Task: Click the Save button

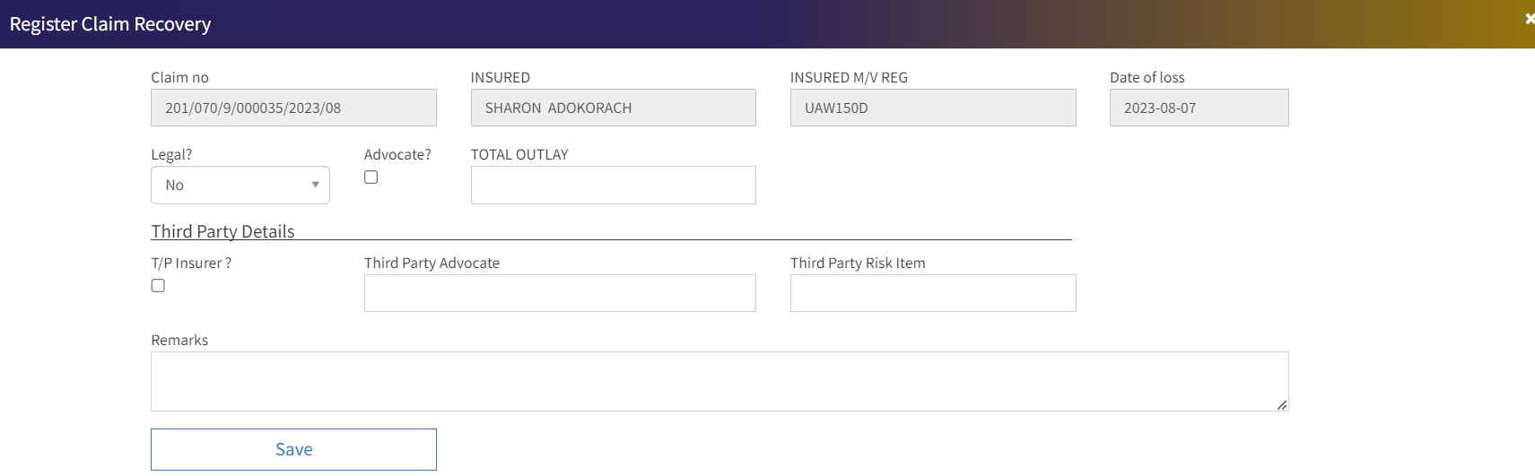Action: pyautogui.click(x=293, y=449)
